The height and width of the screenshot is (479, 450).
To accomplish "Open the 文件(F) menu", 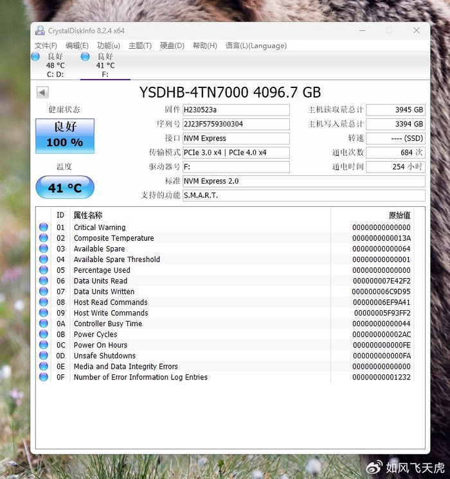I will click(x=46, y=46).
